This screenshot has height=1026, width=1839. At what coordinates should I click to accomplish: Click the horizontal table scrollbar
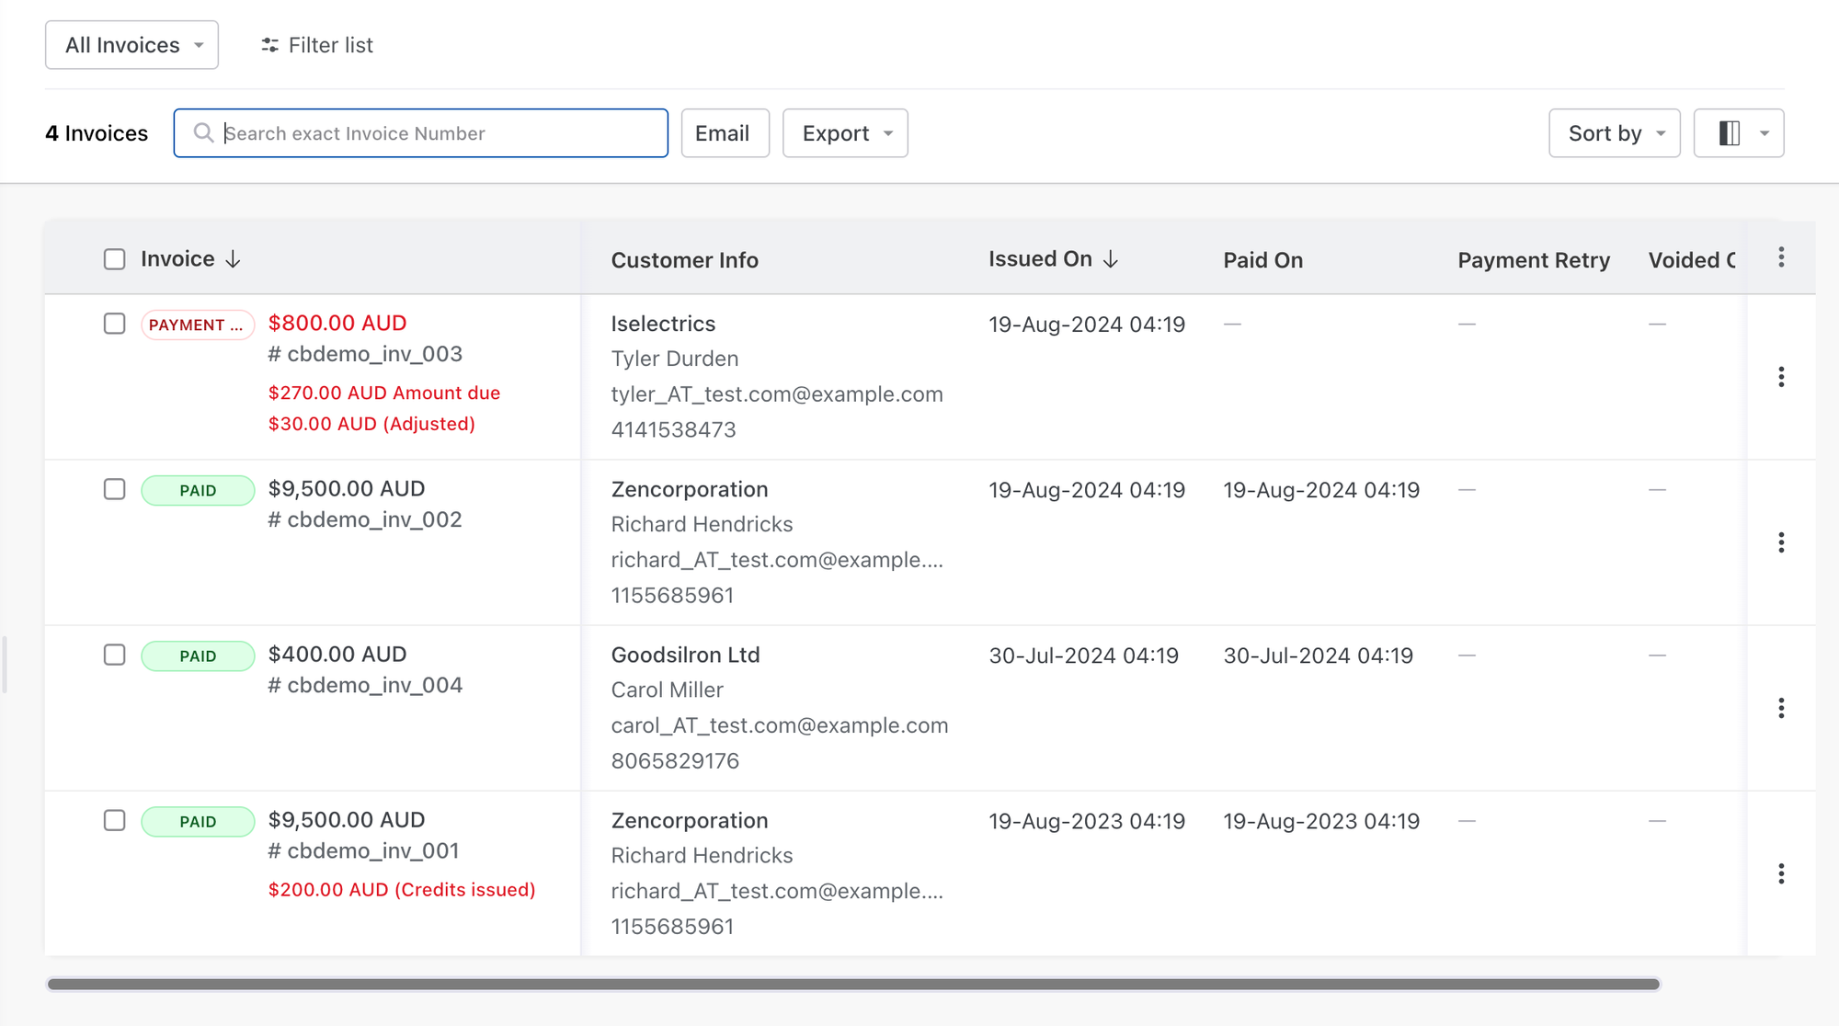coord(853,984)
